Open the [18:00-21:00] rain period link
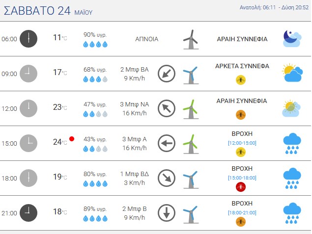 point(242,213)
